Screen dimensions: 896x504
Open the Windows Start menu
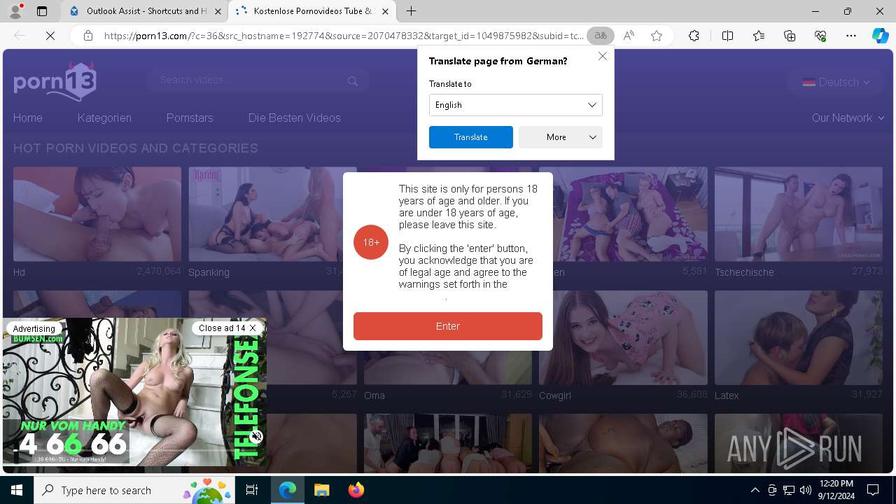point(17,490)
